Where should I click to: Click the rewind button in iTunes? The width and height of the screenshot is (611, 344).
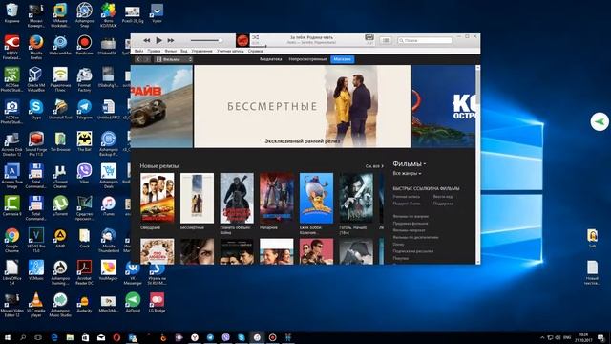[146, 40]
